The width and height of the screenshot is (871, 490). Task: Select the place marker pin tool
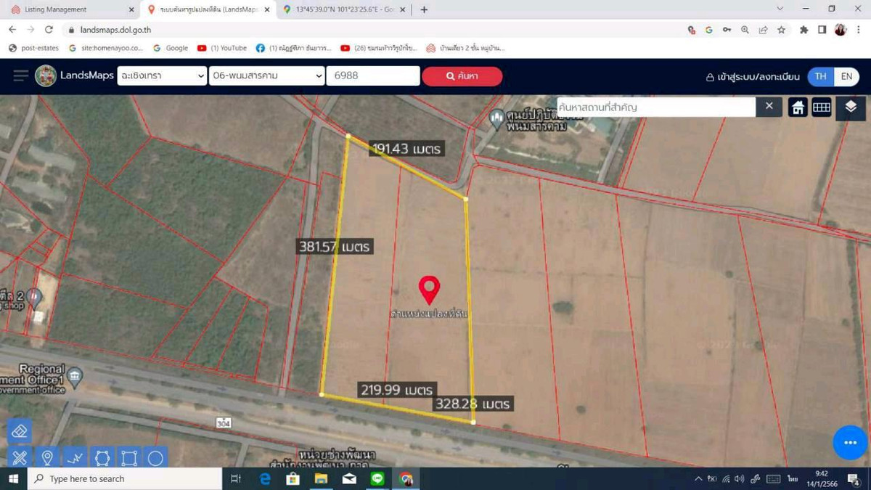pyautogui.click(x=47, y=458)
